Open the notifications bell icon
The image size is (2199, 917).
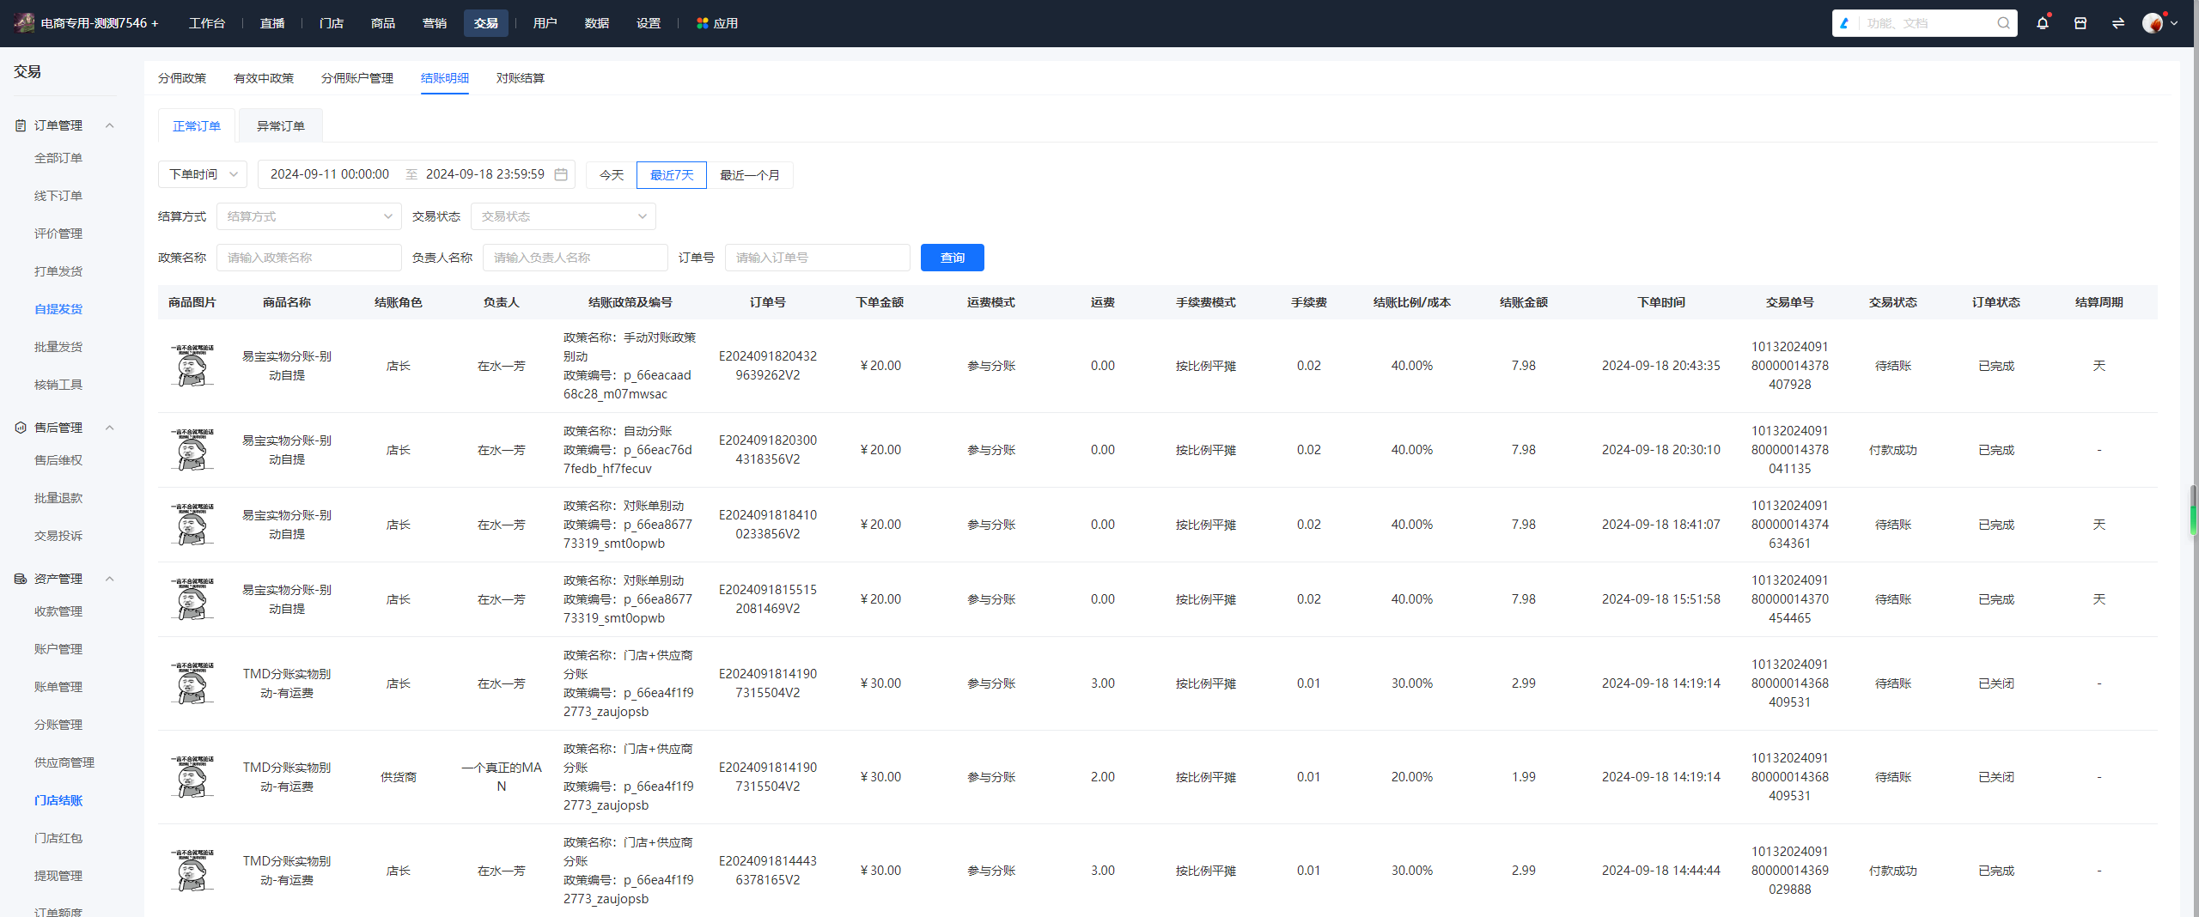click(2042, 23)
